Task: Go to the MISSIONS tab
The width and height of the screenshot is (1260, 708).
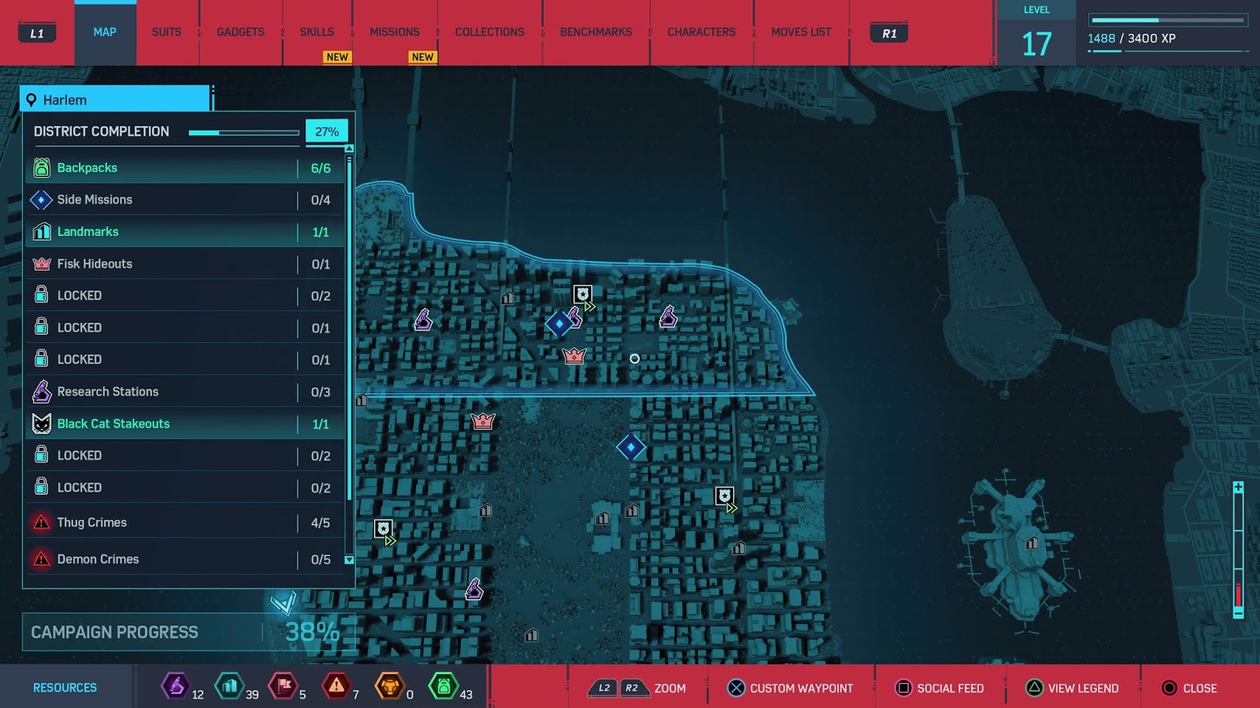Action: tap(395, 32)
